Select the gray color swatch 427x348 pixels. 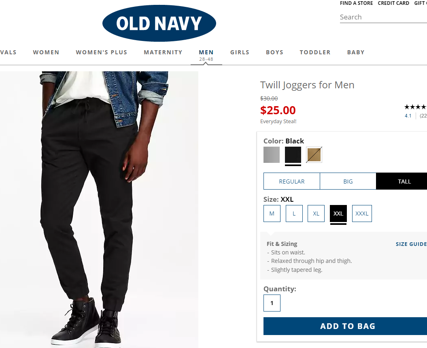click(x=272, y=155)
